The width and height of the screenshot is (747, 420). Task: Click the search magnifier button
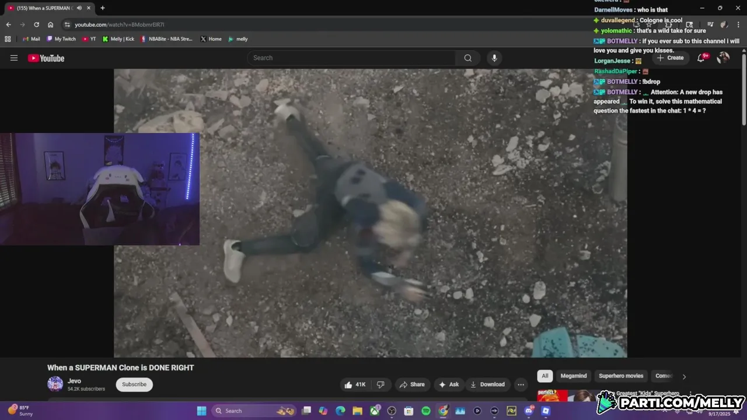coord(467,58)
